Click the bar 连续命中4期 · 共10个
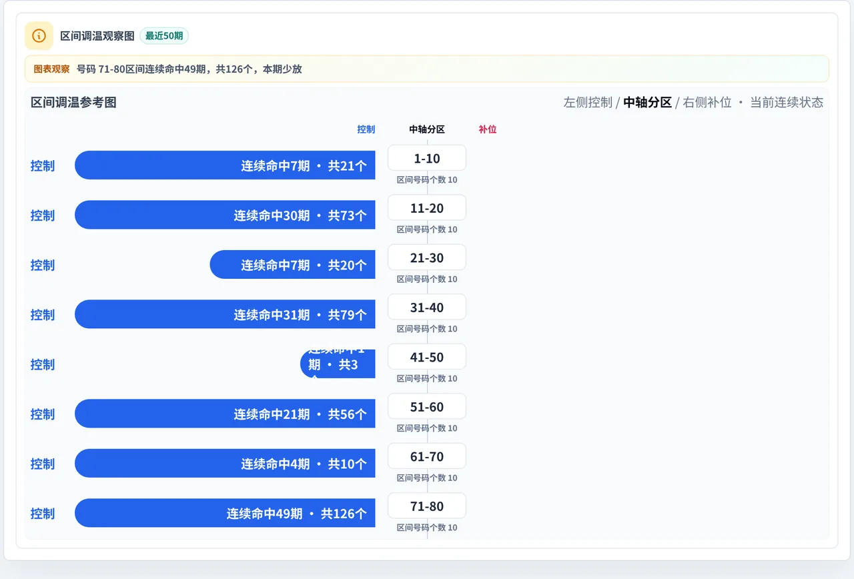The image size is (854, 579). click(225, 464)
